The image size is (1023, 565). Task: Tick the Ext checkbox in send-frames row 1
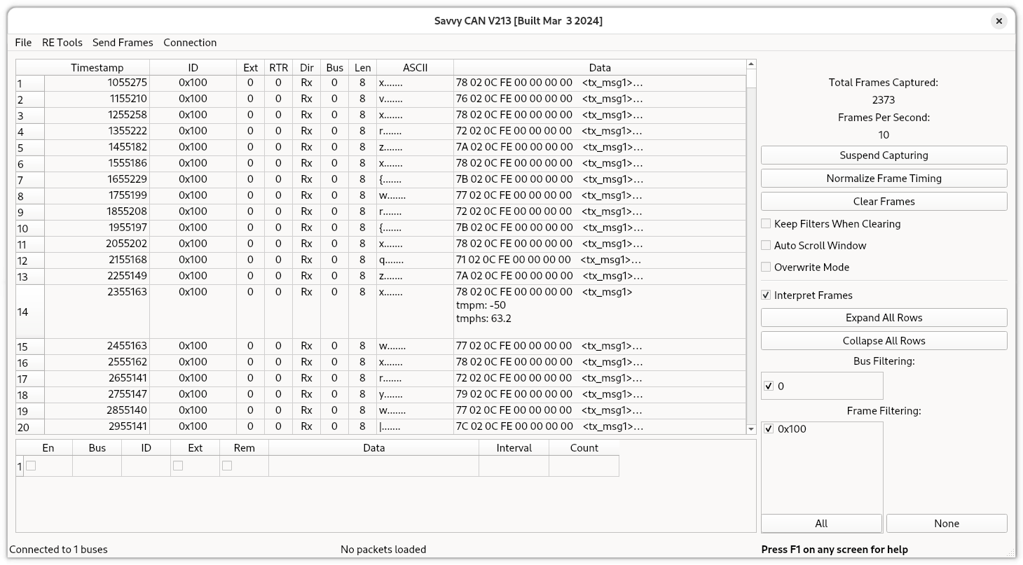coord(178,466)
